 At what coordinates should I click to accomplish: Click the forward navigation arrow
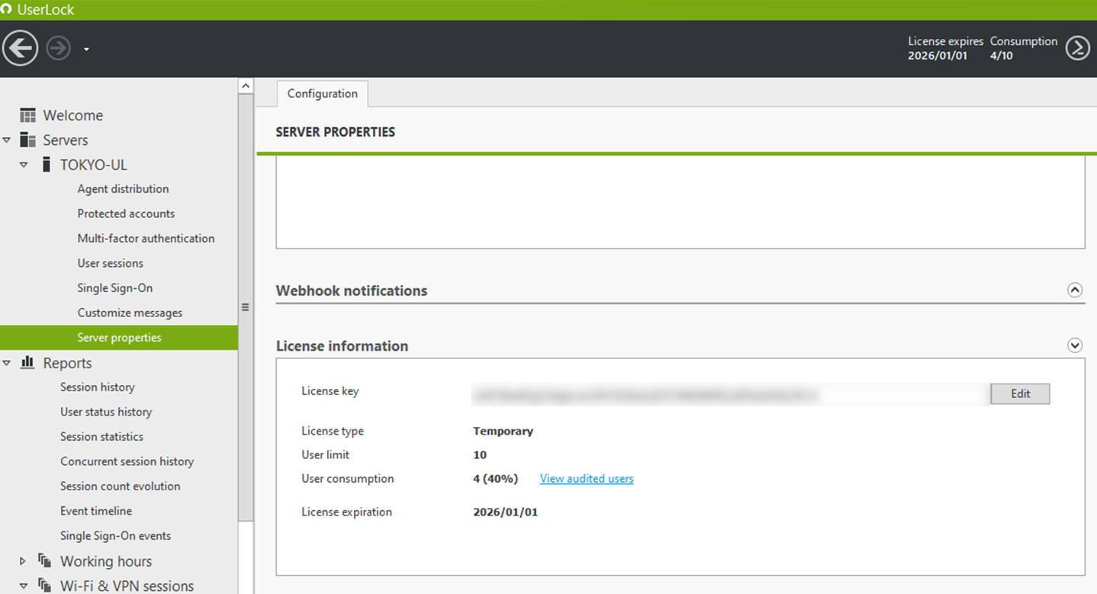click(x=59, y=49)
